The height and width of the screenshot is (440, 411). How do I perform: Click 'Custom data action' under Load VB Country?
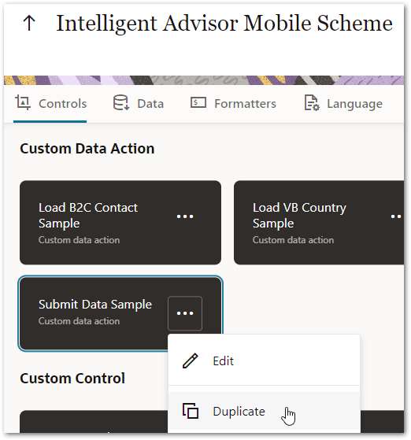coord(294,240)
